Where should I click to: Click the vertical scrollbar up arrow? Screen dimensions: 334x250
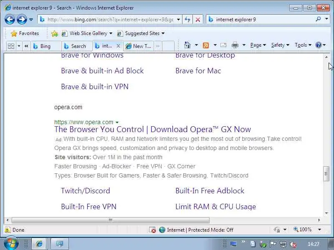(326, 57)
